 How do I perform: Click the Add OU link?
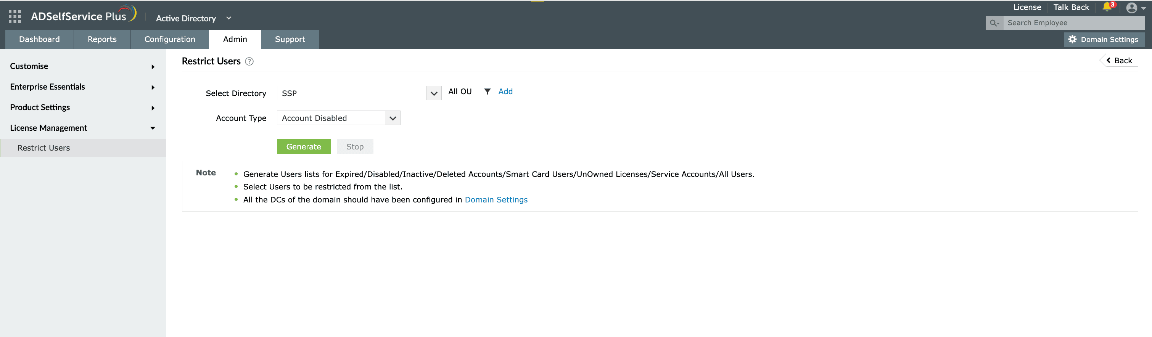coord(505,91)
